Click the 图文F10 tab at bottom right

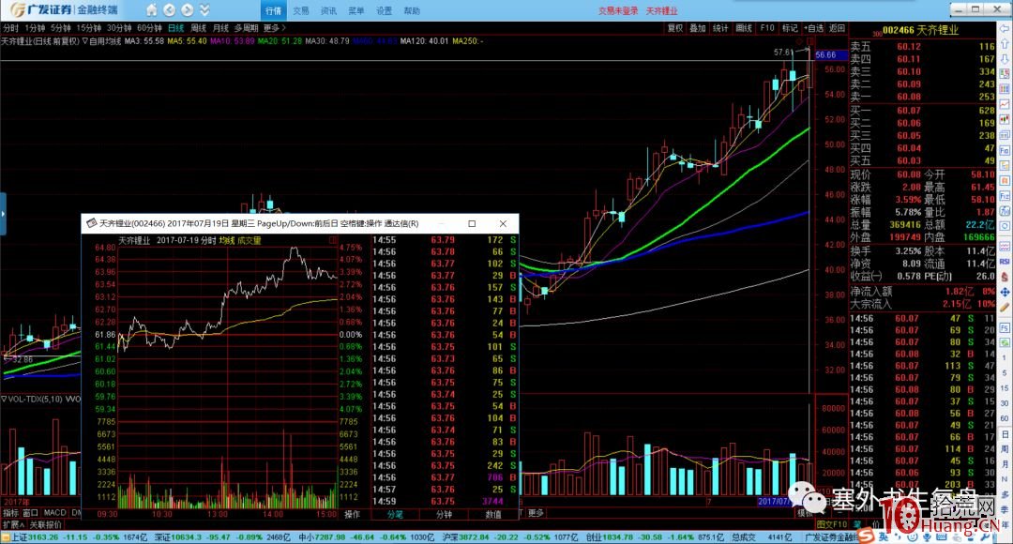tap(832, 524)
